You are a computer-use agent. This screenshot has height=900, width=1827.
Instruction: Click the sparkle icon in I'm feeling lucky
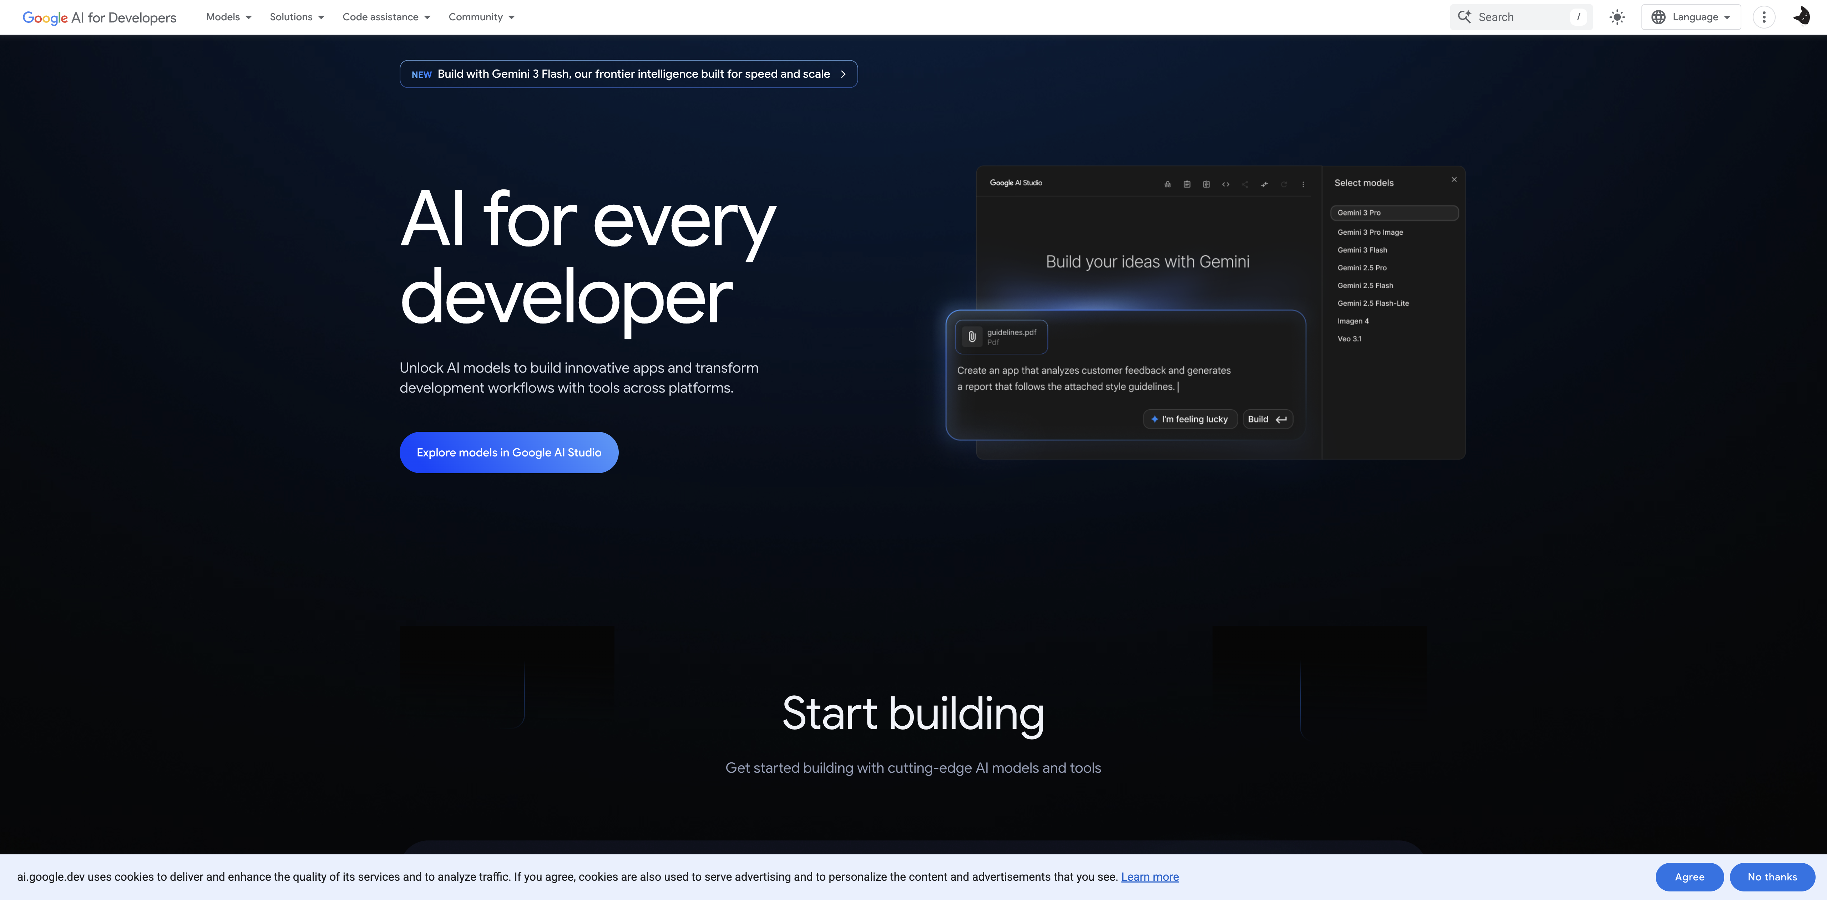tap(1155, 420)
